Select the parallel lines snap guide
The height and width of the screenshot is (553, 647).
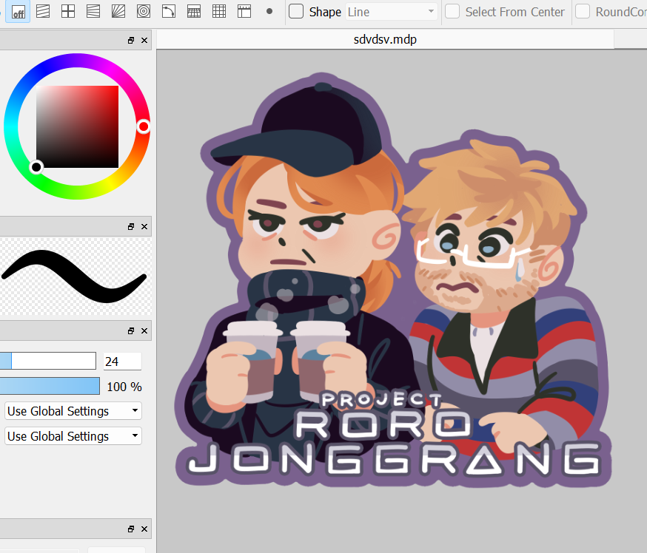click(x=43, y=12)
